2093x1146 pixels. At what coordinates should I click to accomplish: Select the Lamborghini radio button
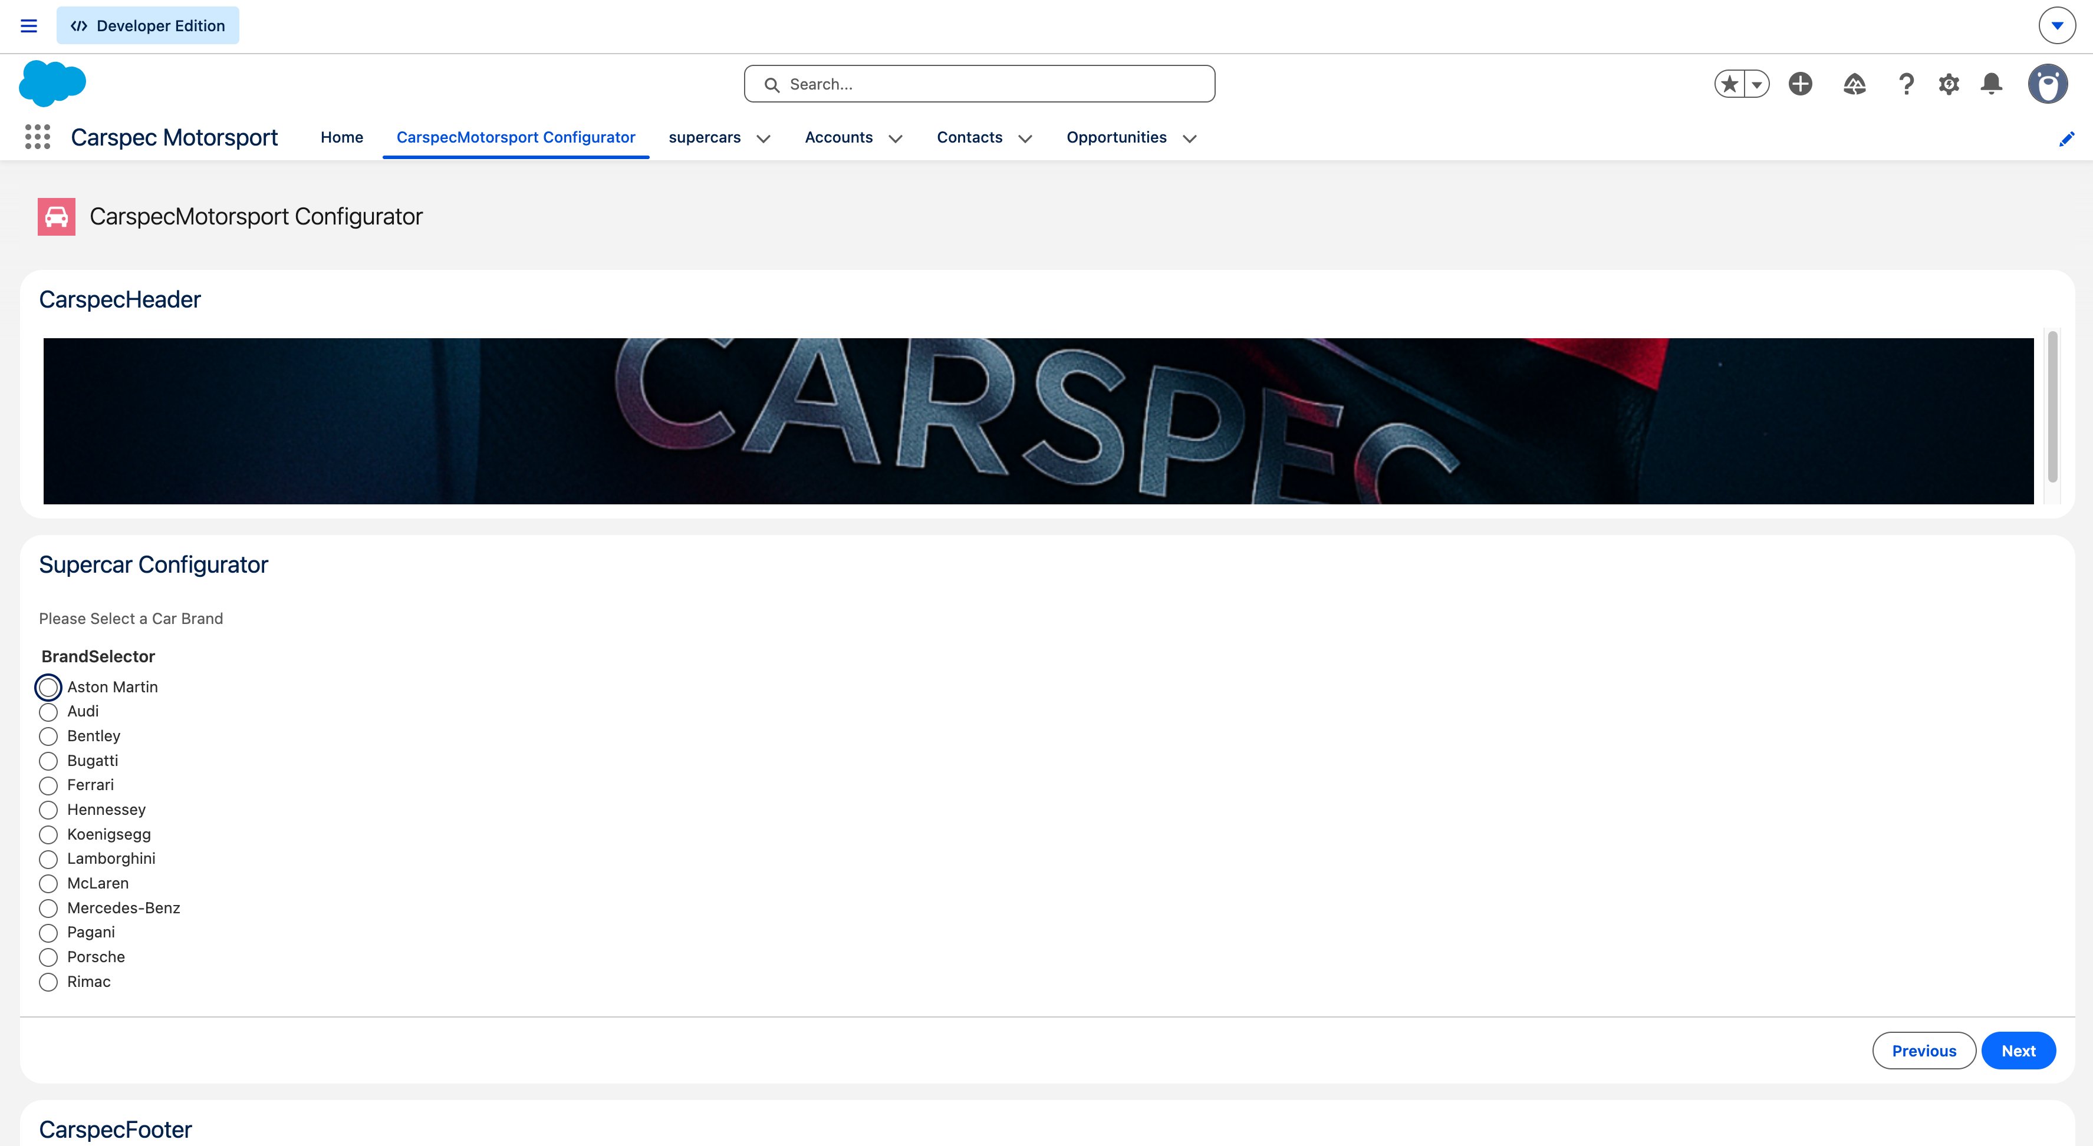tap(49, 859)
